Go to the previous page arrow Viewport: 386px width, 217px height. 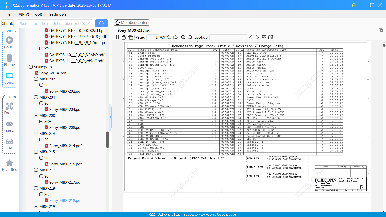[x=169, y=37]
